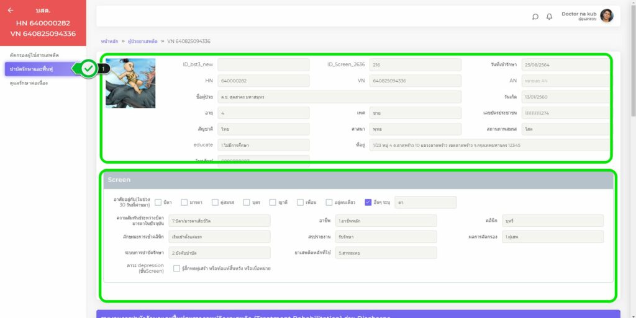The image size is (636, 318).
Task: Open the educate dropdown field
Action: (x=263, y=145)
